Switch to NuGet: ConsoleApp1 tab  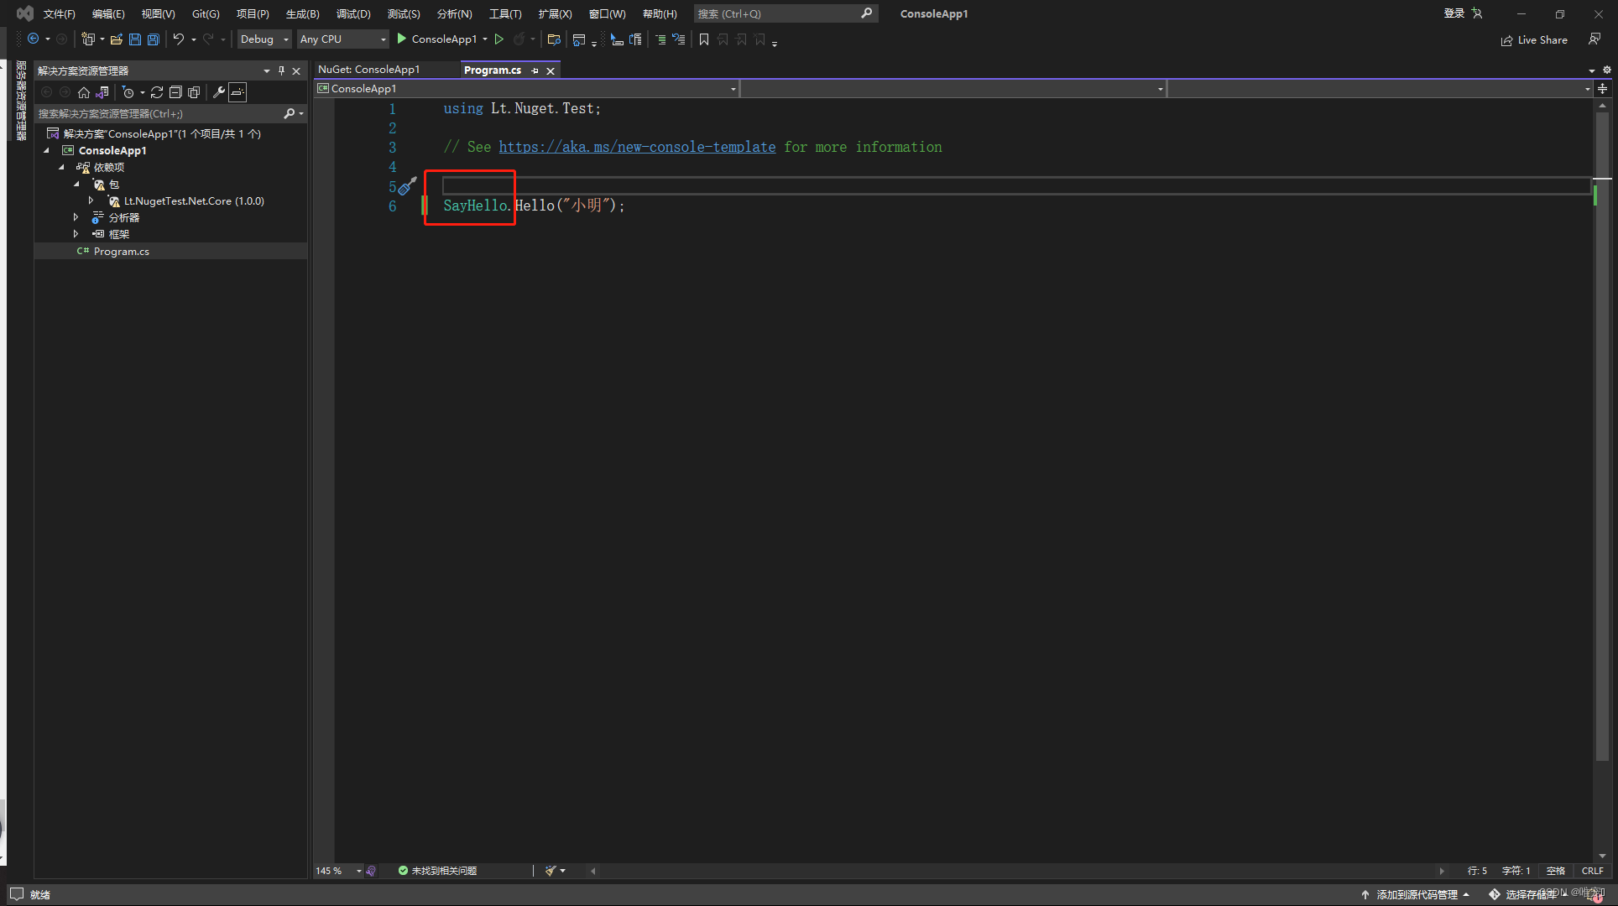point(369,70)
